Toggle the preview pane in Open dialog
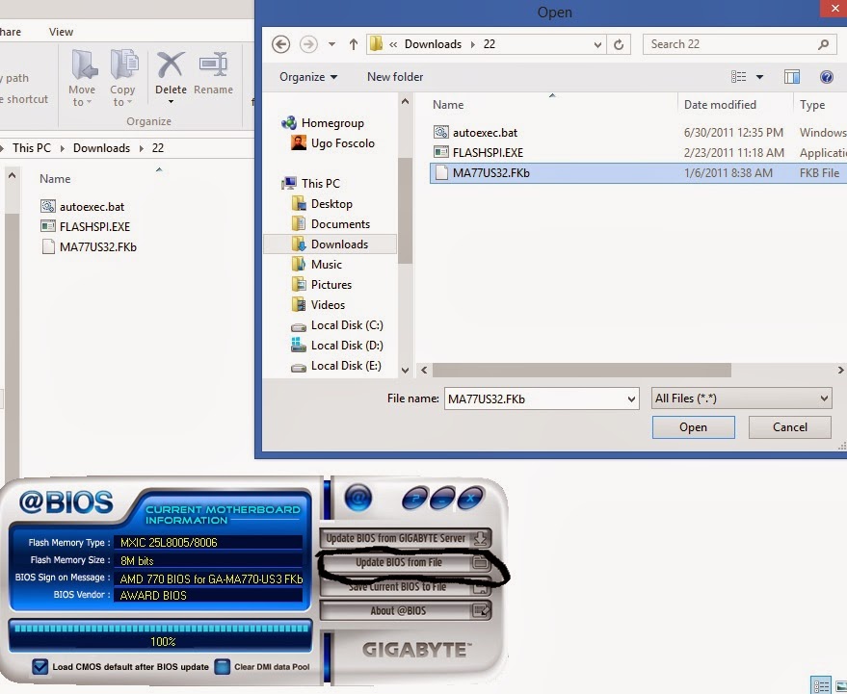 [792, 77]
